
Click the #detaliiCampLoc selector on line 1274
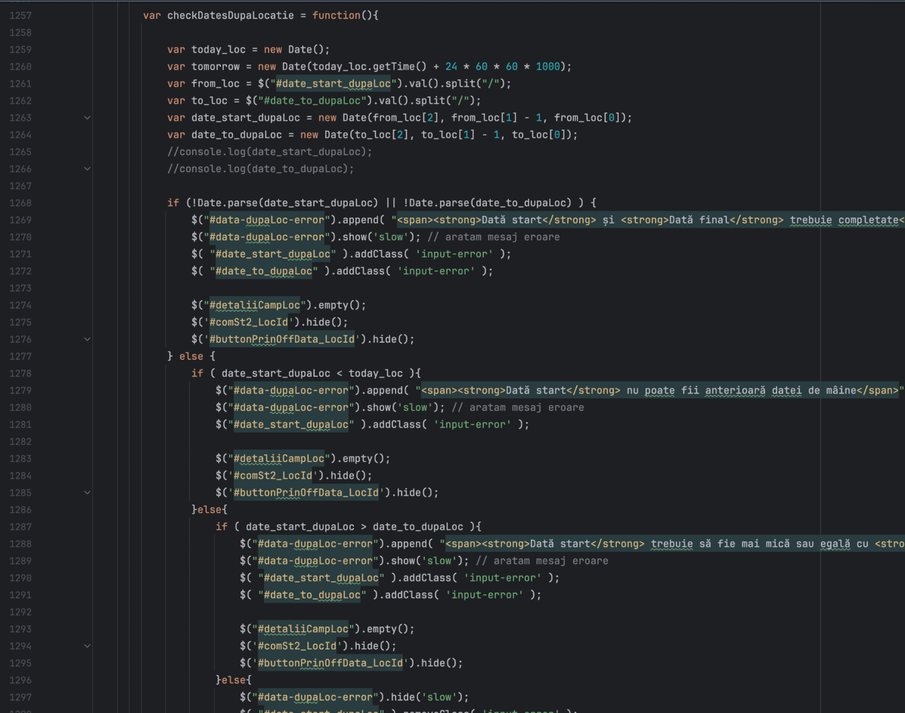pos(255,305)
